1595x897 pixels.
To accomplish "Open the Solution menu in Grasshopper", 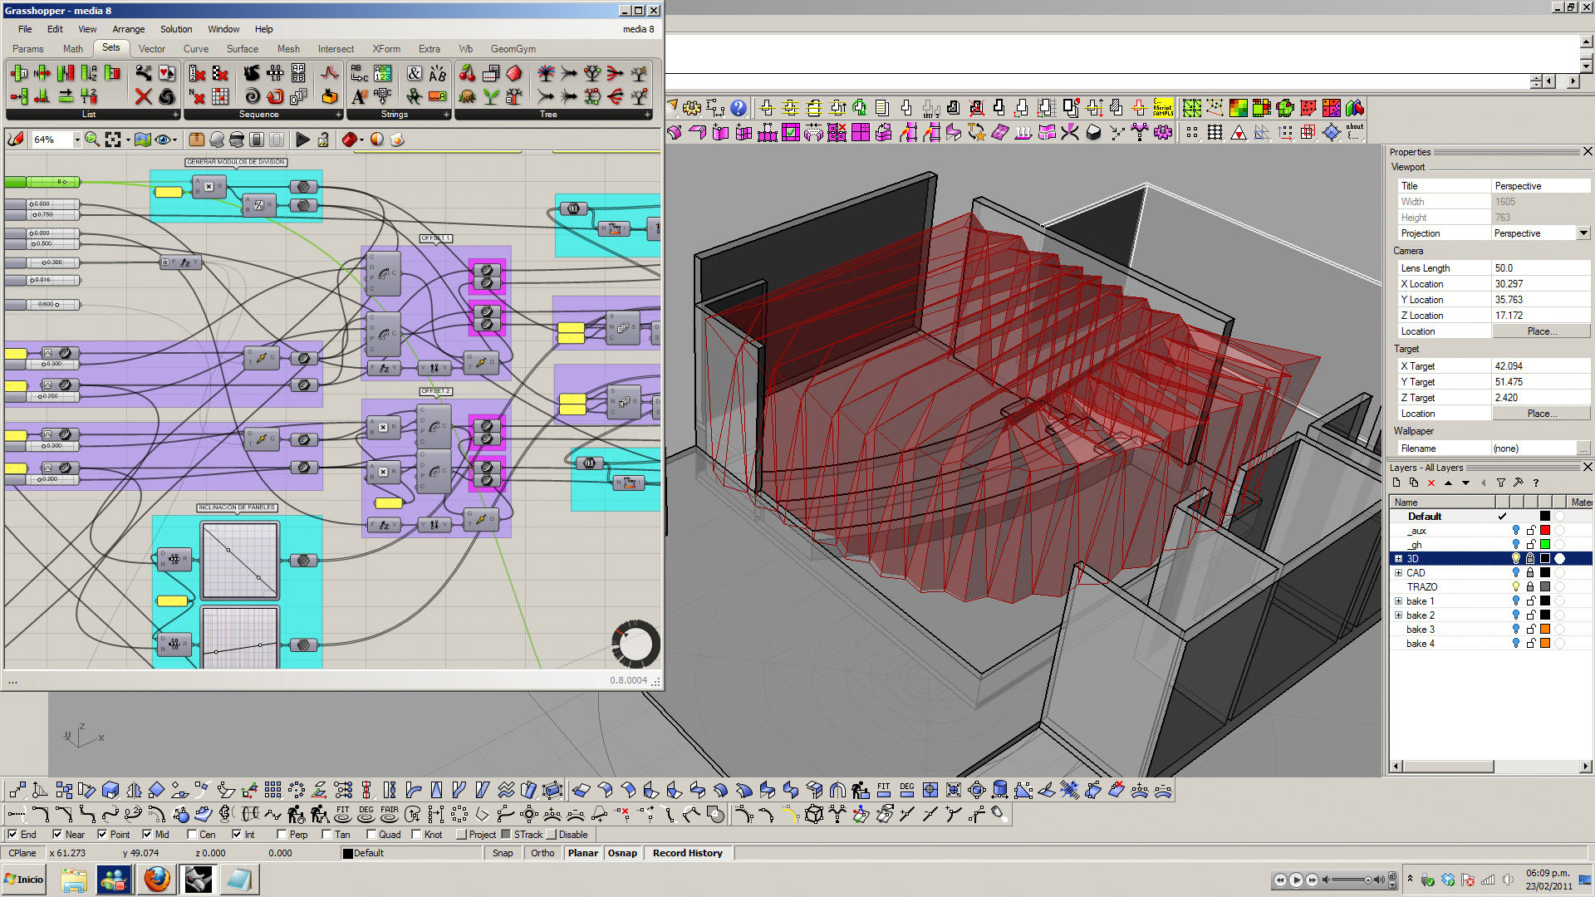I will [176, 29].
